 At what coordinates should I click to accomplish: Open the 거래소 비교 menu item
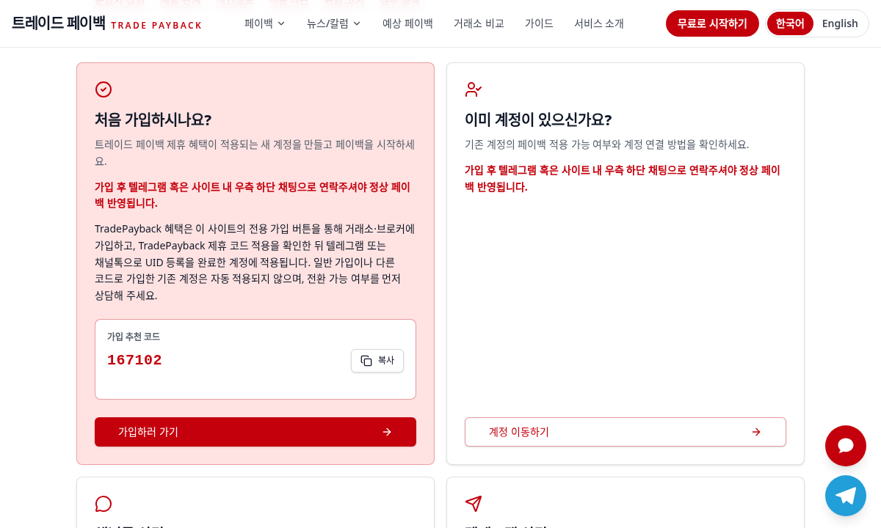(479, 23)
